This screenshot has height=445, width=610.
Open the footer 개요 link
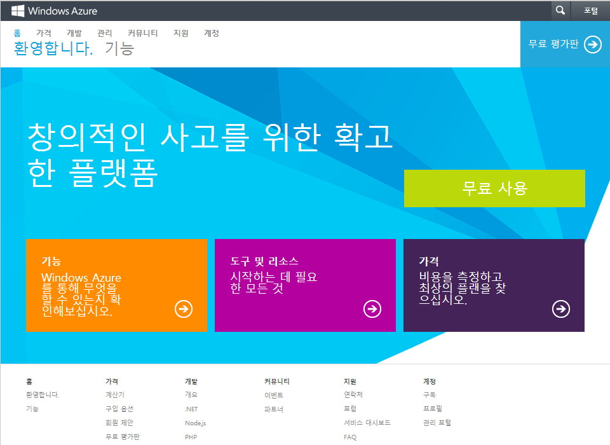pos(191,395)
